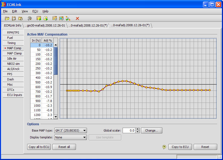Viewport: 223px width, 160px height.
Task: Click the disc with green arrow icon
Action: (x=46, y=18)
